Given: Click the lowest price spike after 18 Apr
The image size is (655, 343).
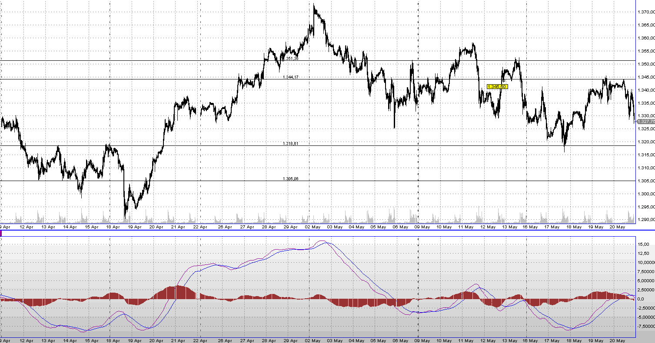Looking at the screenshot, I should [x=125, y=216].
